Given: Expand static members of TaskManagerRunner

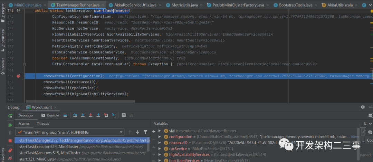Looking at the screenshot, I should 160,131.
